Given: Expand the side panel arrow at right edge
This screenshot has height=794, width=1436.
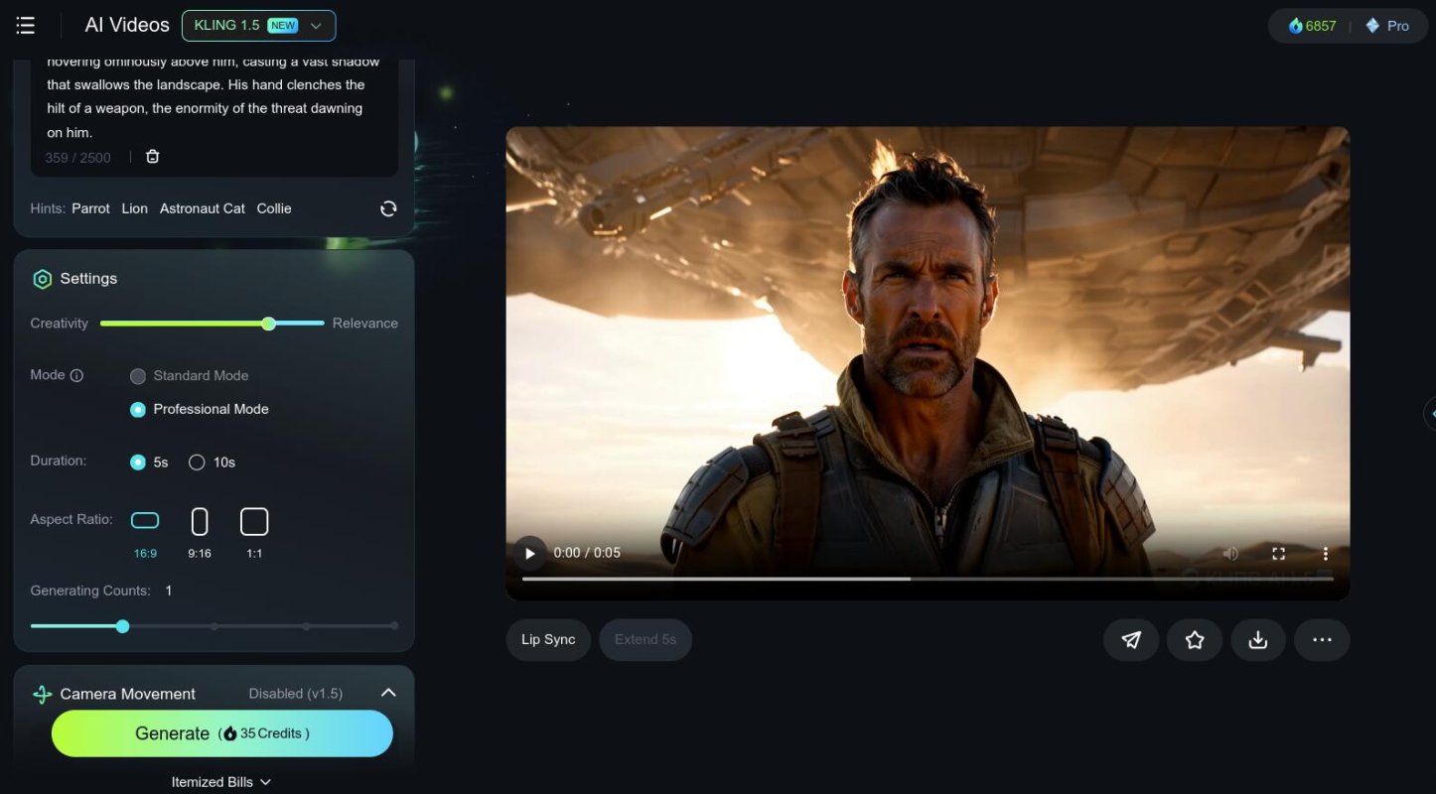Looking at the screenshot, I should click(1429, 414).
